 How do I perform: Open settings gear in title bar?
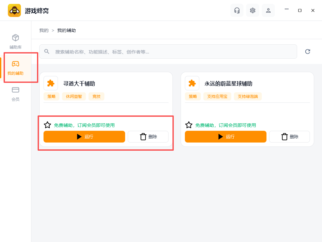pos(253,10)
